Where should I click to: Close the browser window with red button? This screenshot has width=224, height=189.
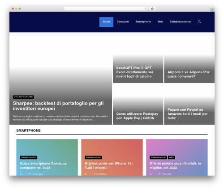[13, 8]
